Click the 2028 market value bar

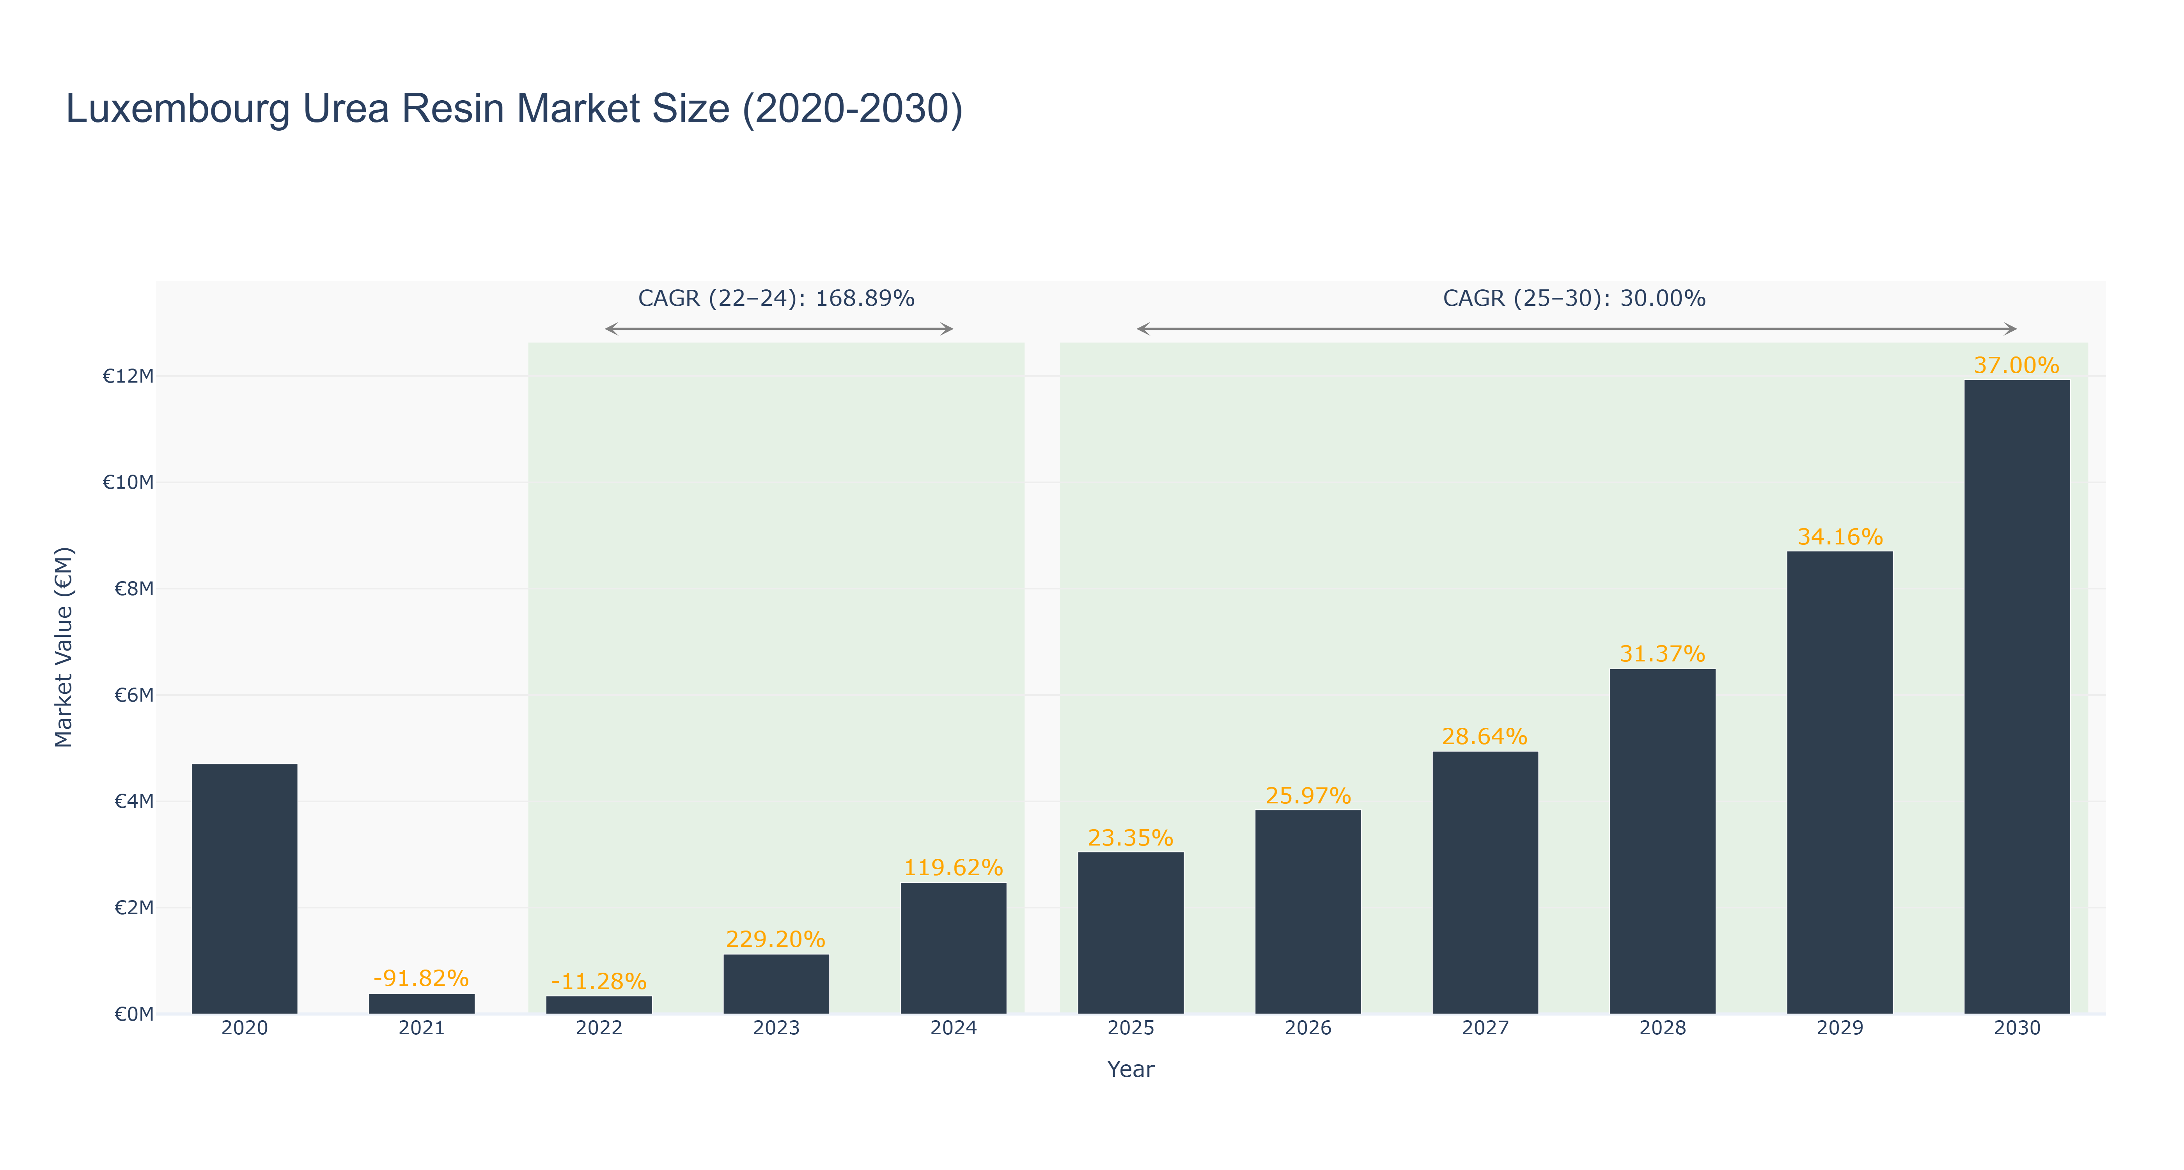click(1662, 842)
